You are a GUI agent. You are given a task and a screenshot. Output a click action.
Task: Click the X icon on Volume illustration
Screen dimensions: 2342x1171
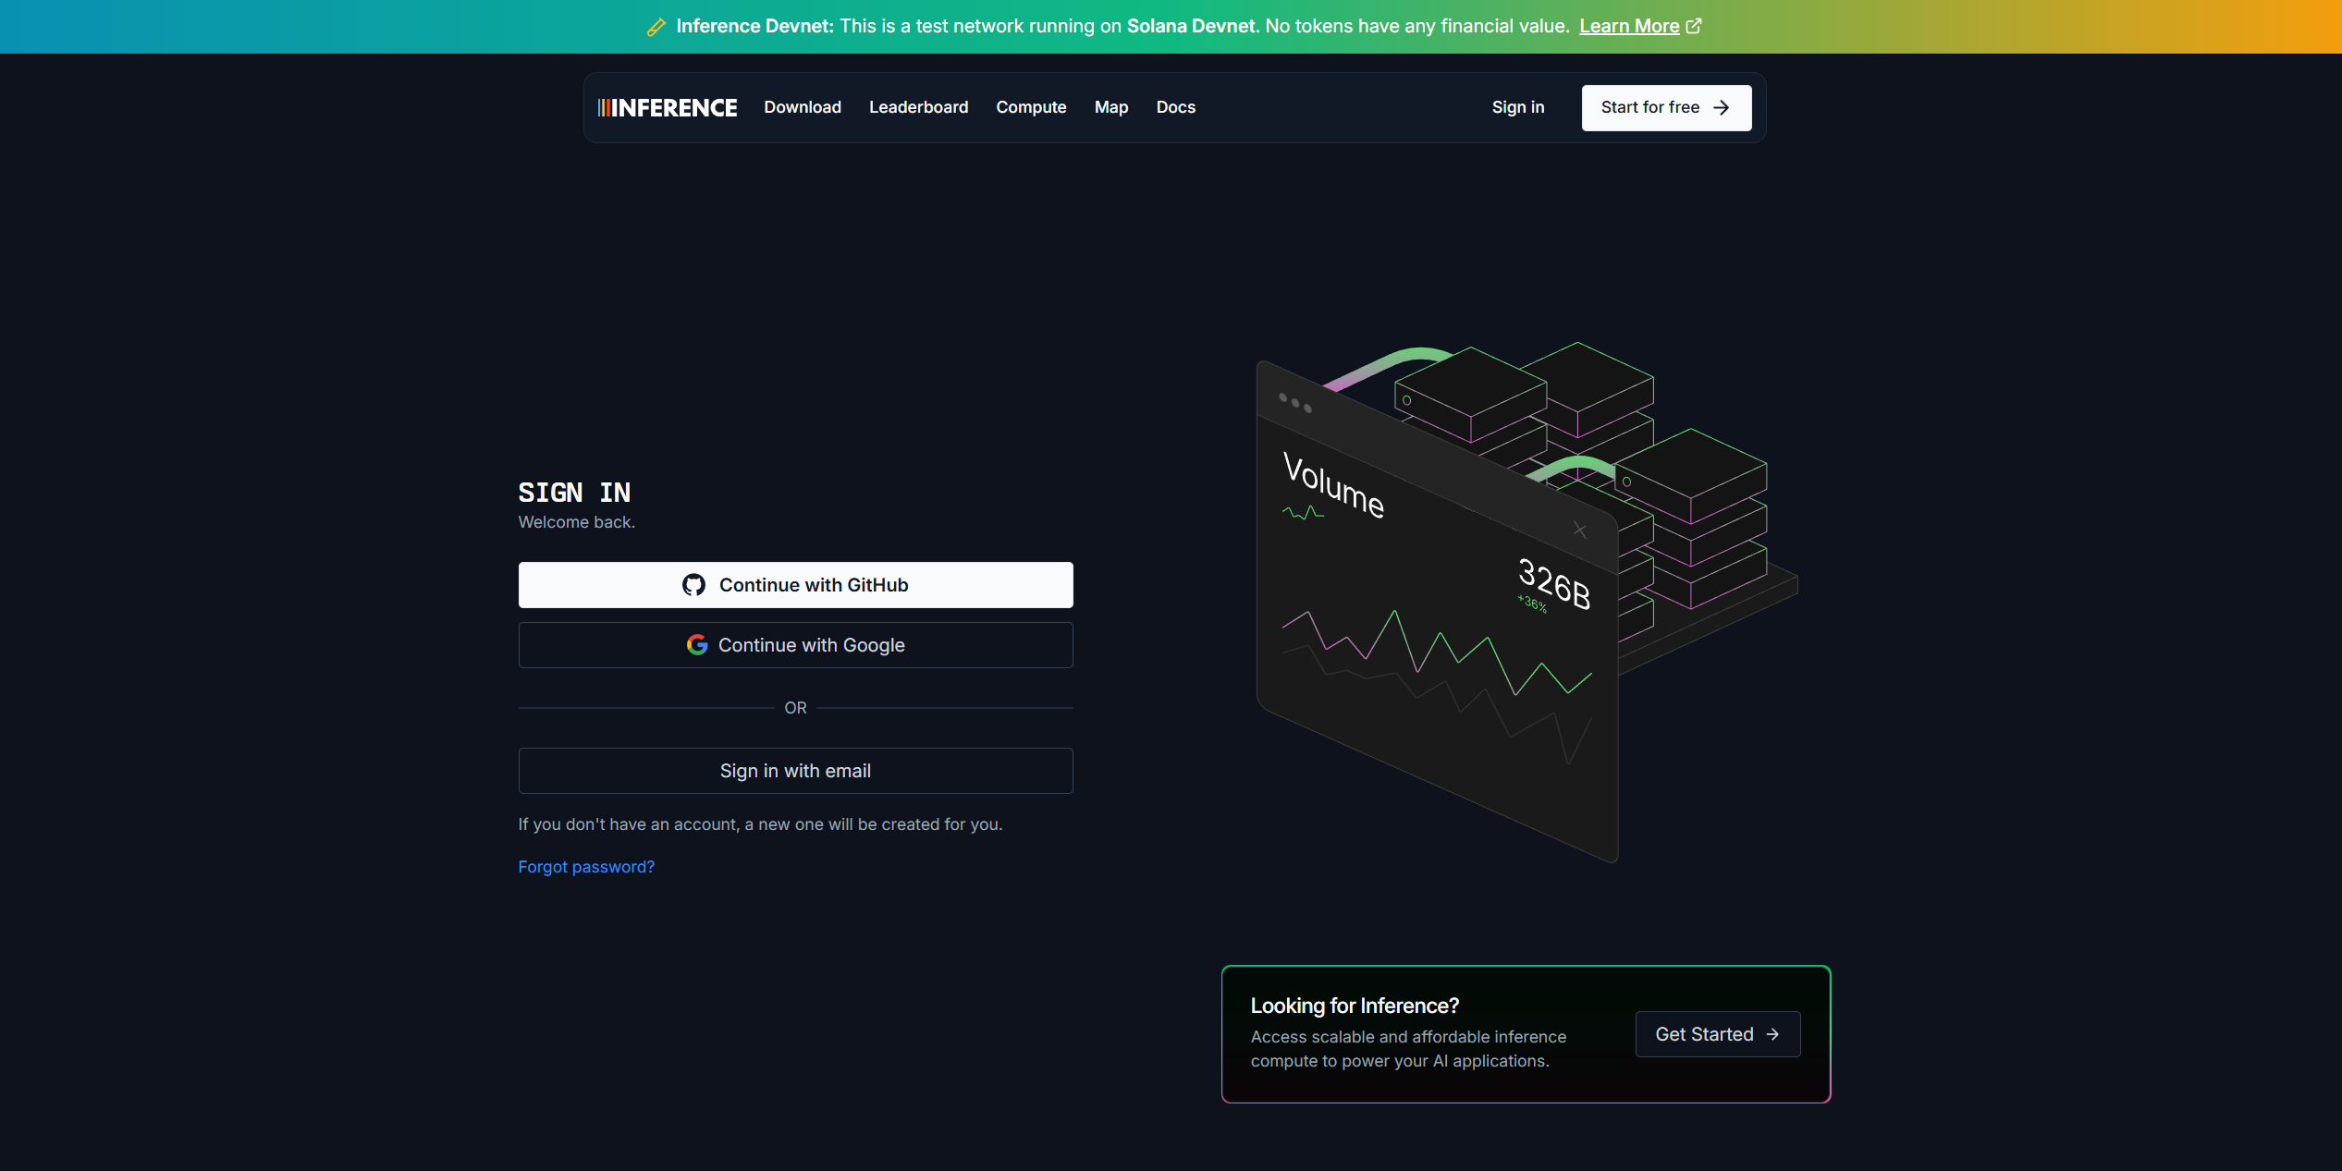[x=1579, y=530]
